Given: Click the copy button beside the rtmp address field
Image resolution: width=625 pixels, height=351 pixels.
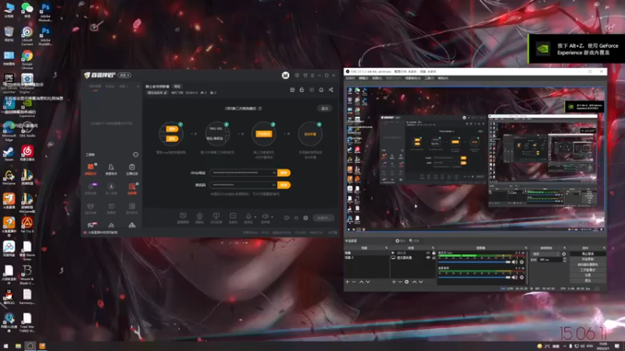Looking at the screenshot, I should pos(284,172).
